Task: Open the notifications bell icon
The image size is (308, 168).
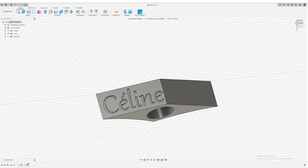Action: 296,5
